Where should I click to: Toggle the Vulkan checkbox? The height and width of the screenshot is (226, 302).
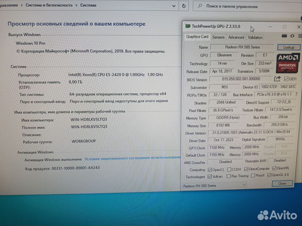click(x=210, y=177)
